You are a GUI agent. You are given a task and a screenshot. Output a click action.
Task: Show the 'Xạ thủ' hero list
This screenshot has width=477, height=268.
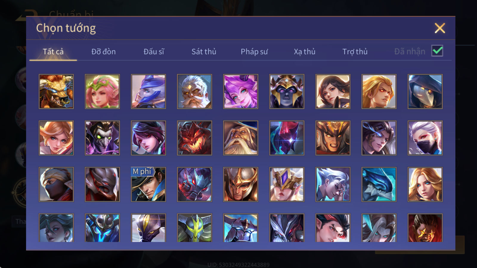point(304,52)
